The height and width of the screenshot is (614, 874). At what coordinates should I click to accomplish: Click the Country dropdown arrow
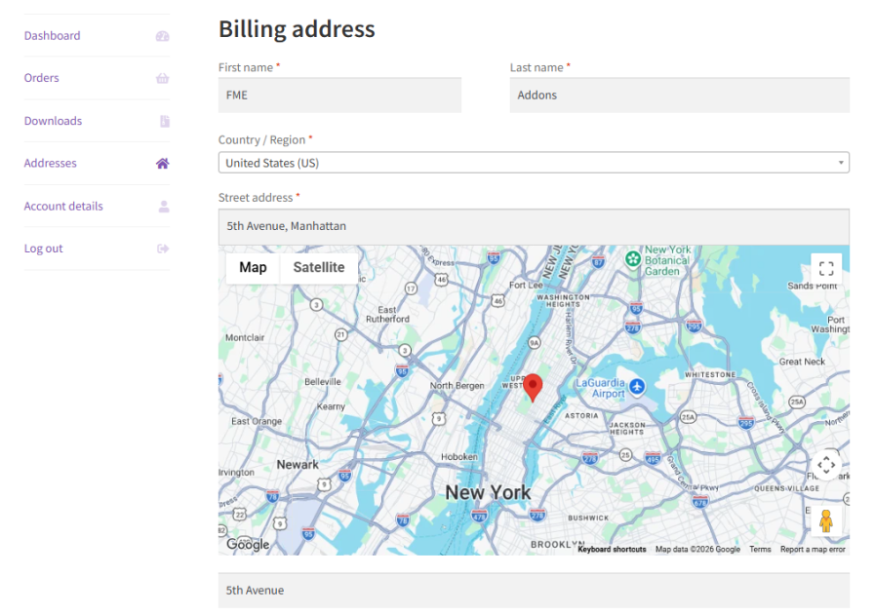841,163
